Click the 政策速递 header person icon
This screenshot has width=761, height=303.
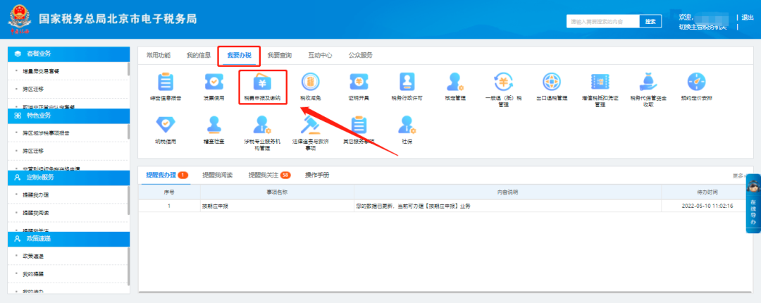(18, 239)
